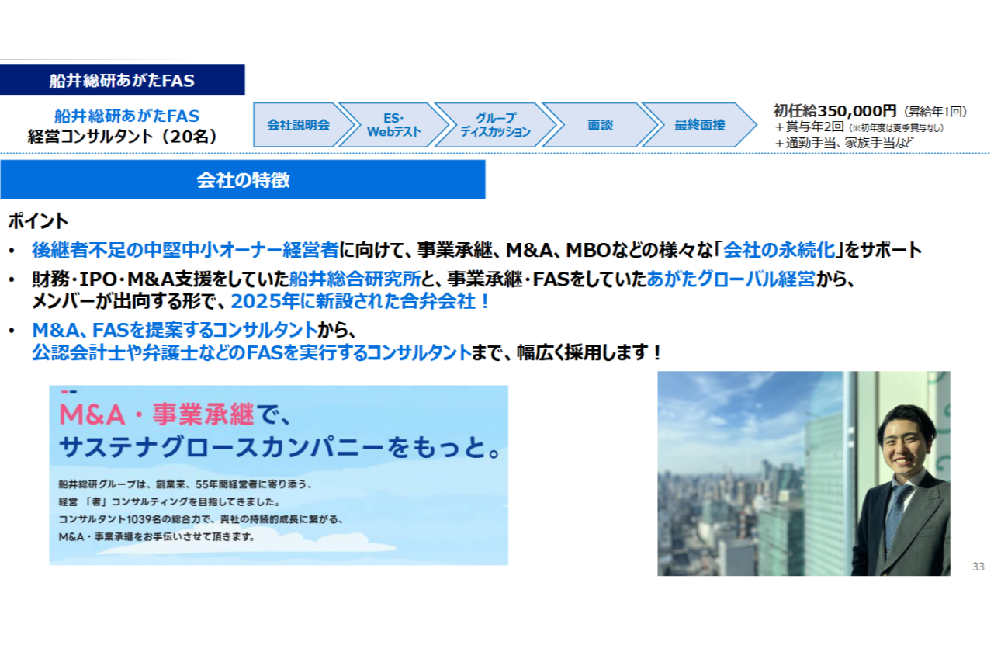This screenshot has height=652, width=1001.
Task: Click the 通勤手当、家族手当など allowance line
Action: coord(844,143)
